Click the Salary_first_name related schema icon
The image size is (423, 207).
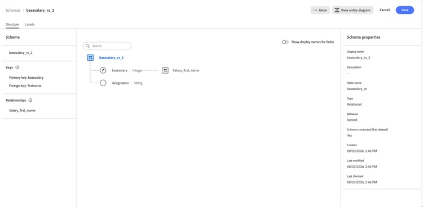pyautogui.click(x=165, y=70)
